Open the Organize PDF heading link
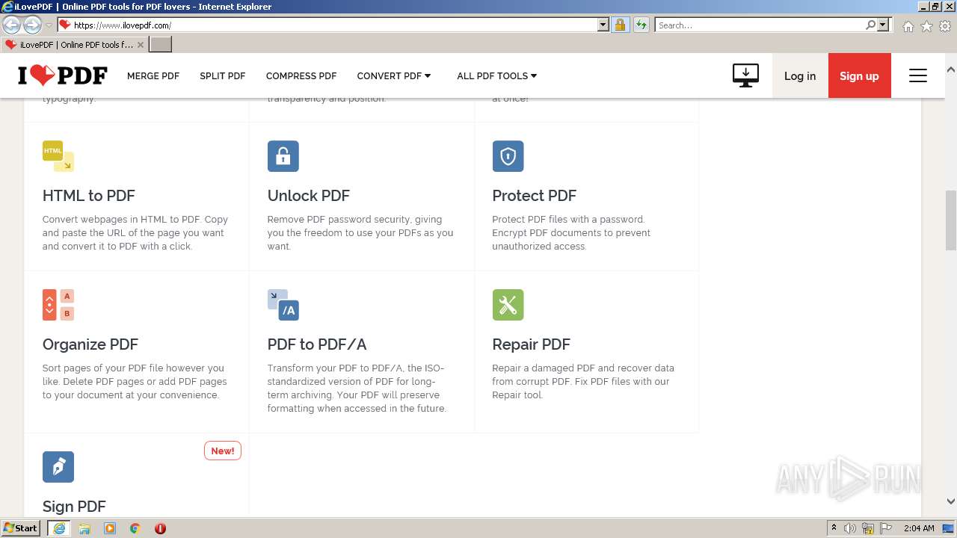Screen dimensions: 957x538 click(x=90, y=344)
